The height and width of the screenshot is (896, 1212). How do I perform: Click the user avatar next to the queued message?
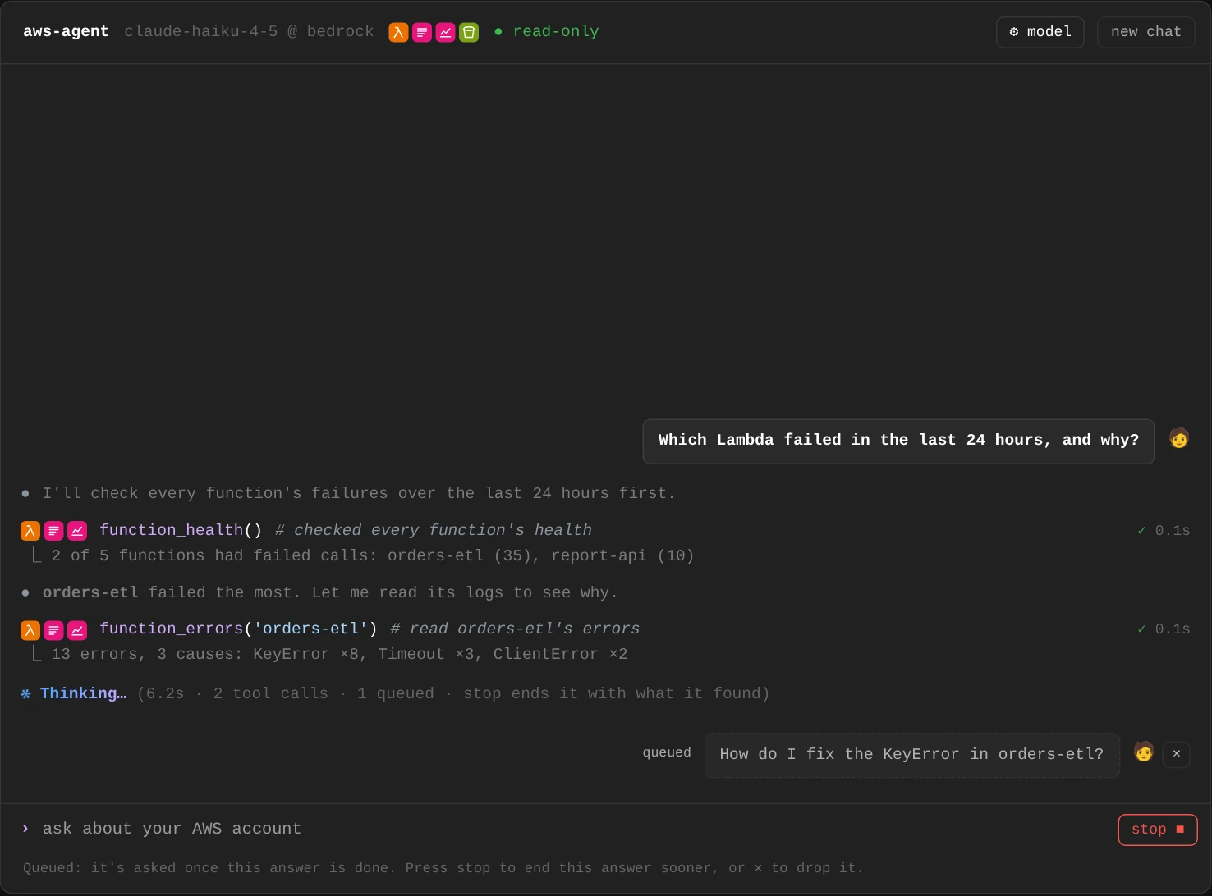tap(1144, 752)
